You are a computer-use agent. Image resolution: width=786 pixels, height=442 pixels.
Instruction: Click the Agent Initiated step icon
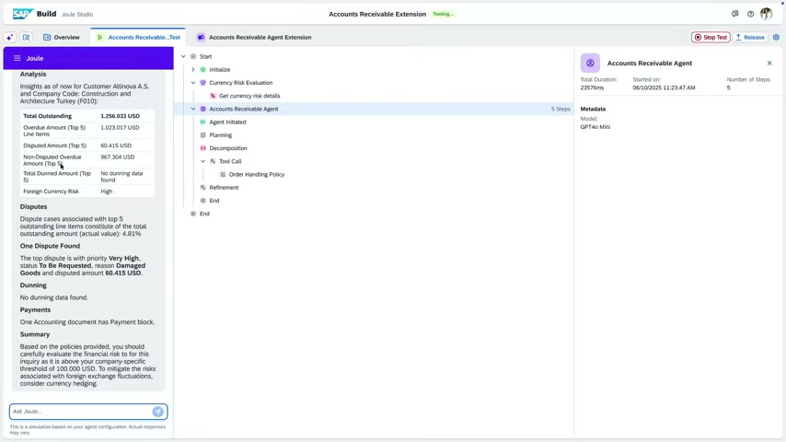point(203,122)
